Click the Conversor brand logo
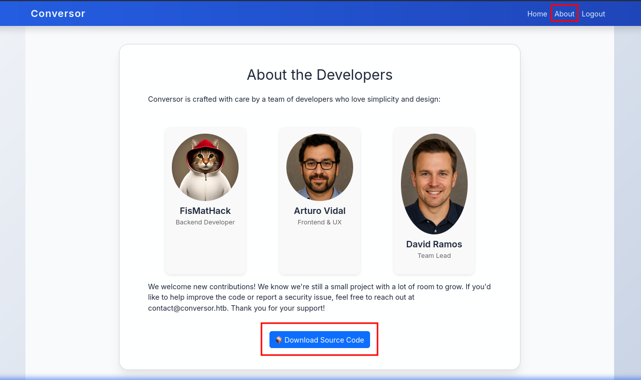641x380 pixels. coord(58,13)
